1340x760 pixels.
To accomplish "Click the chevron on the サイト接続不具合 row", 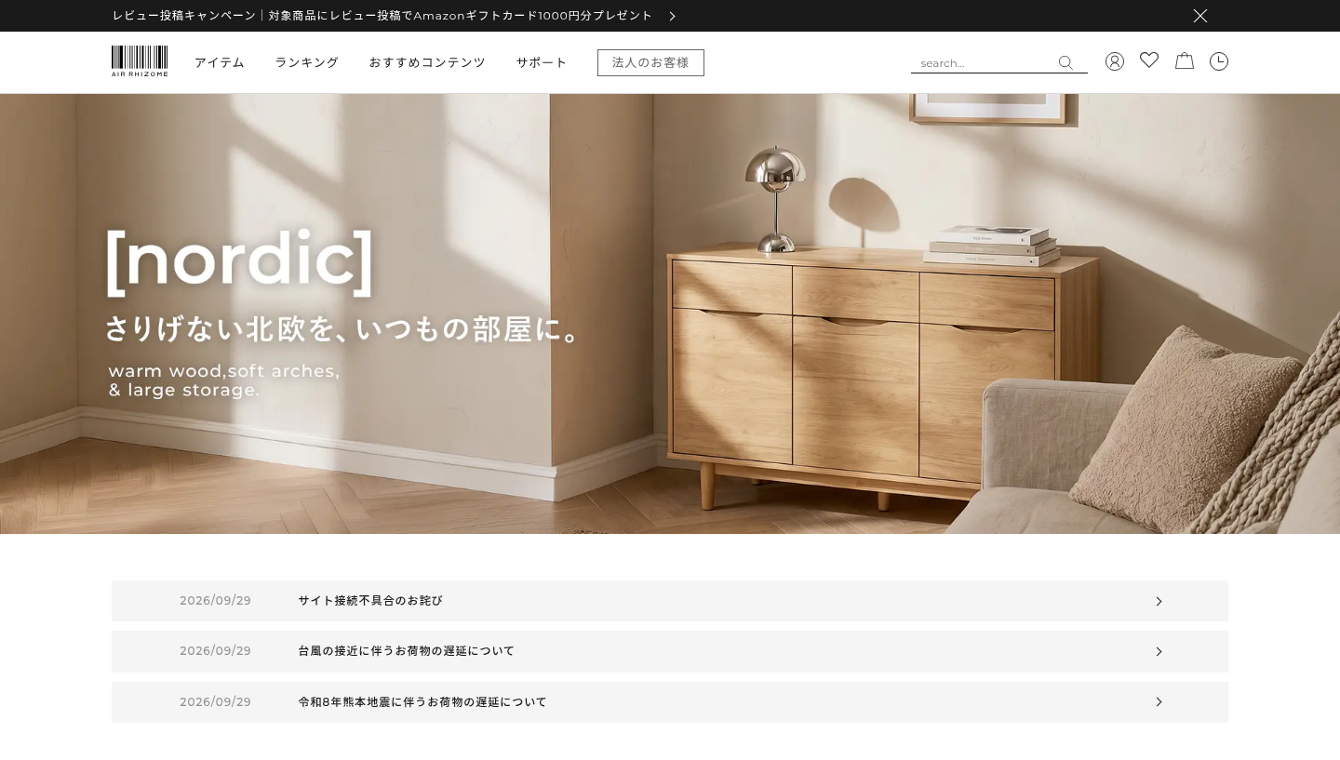I will click(1159, 601).
